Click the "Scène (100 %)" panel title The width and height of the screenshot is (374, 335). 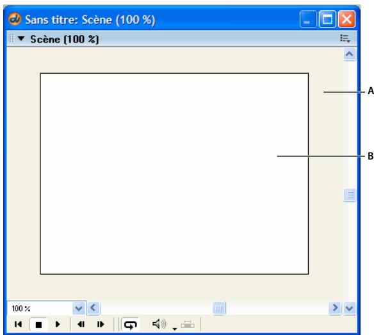click(x=65, y=39)
